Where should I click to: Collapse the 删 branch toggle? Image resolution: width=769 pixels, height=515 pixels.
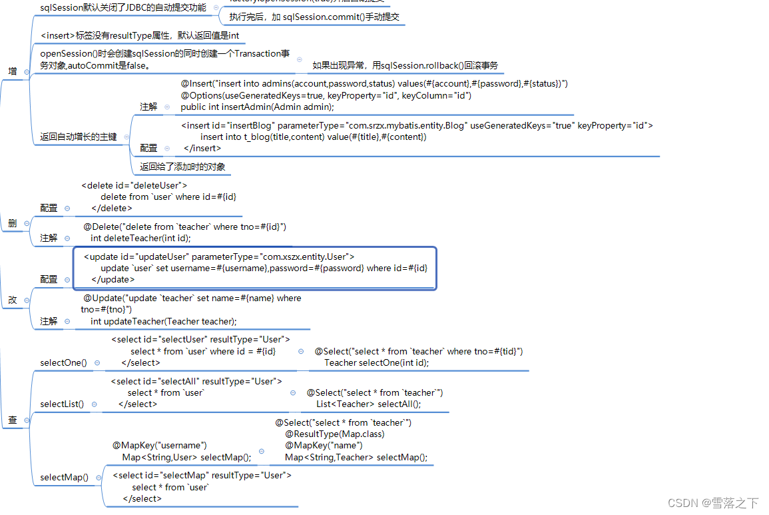click(27, 223)
